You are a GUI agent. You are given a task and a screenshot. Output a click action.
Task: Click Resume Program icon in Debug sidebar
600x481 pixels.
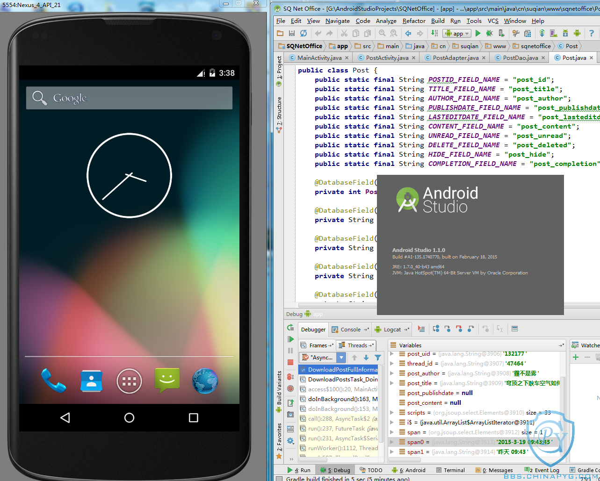tap(290, 339)
